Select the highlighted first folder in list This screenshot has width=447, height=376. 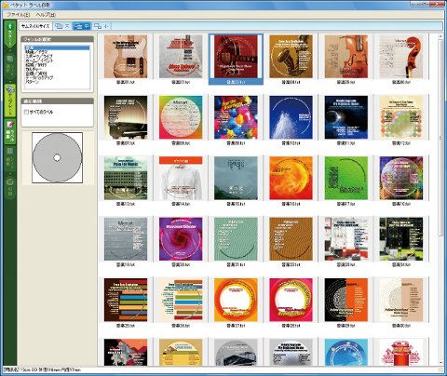[x=57, y=47]
